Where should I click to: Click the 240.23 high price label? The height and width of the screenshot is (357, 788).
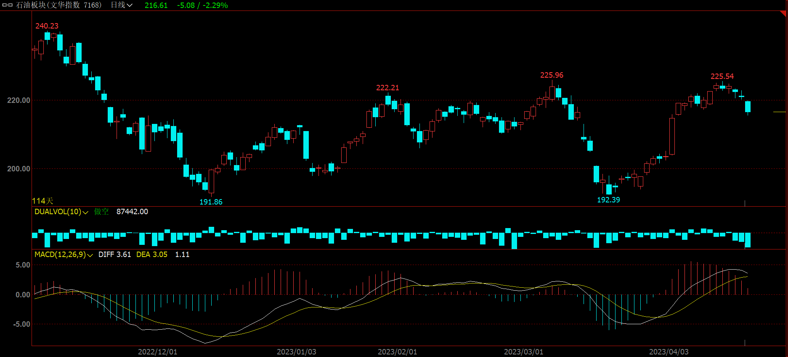[47, 26]
